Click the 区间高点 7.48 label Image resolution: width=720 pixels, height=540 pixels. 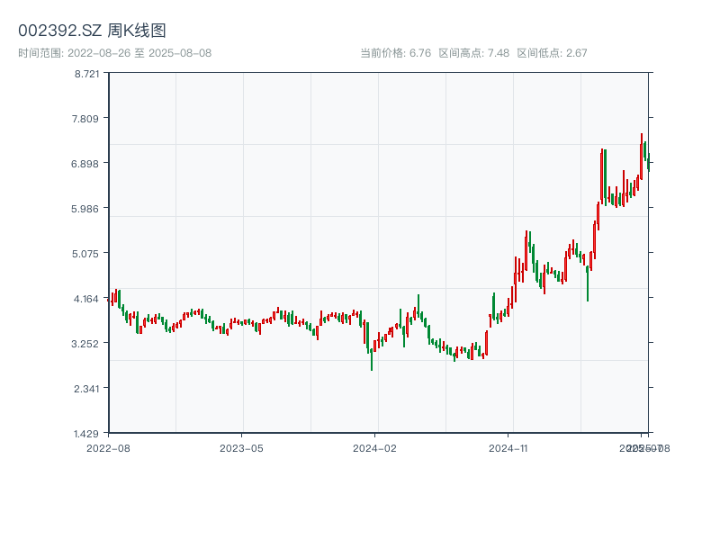(473, 53)
